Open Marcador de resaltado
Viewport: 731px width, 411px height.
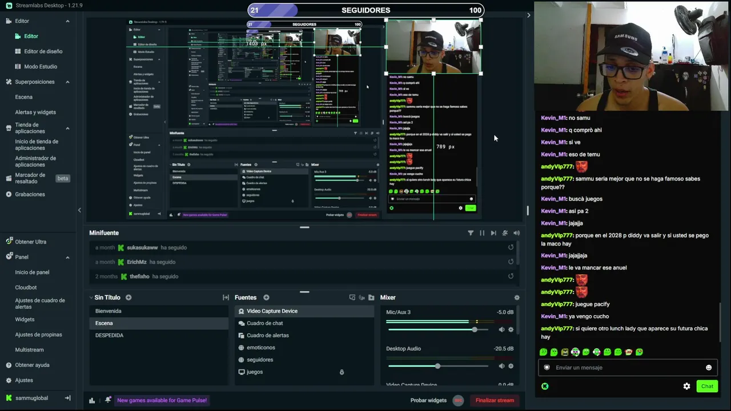(30, 178)
